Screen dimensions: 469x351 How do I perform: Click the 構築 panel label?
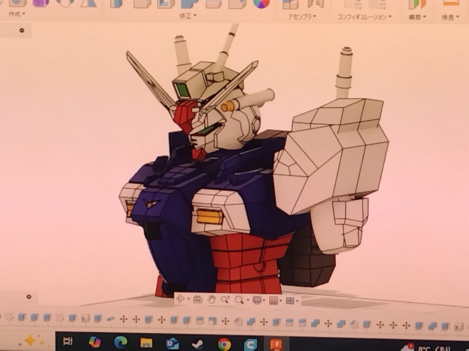click(417, 17)
